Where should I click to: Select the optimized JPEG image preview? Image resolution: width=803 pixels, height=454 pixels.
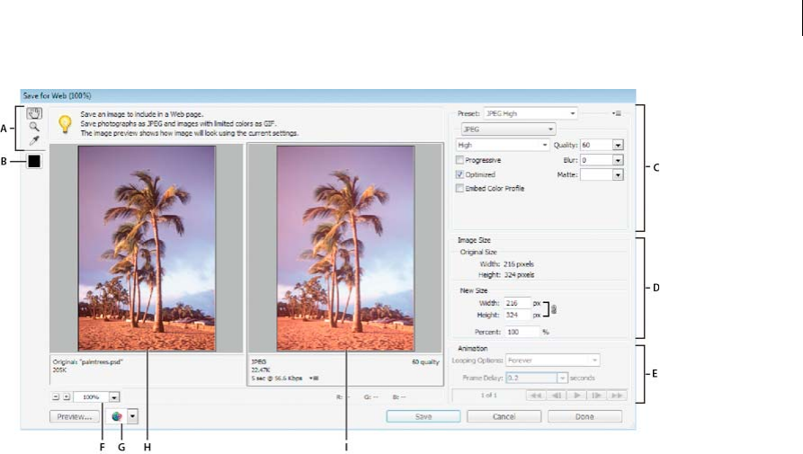[345, 248]
